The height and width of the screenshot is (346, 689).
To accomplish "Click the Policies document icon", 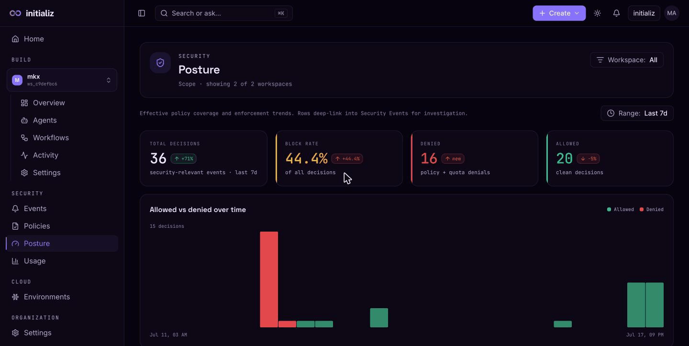I will coord(15,226).
